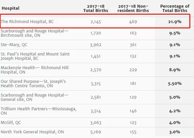Screen dimensions: 194x138
Task: Click the 3,962 total births cell
Action: point(96,45)
